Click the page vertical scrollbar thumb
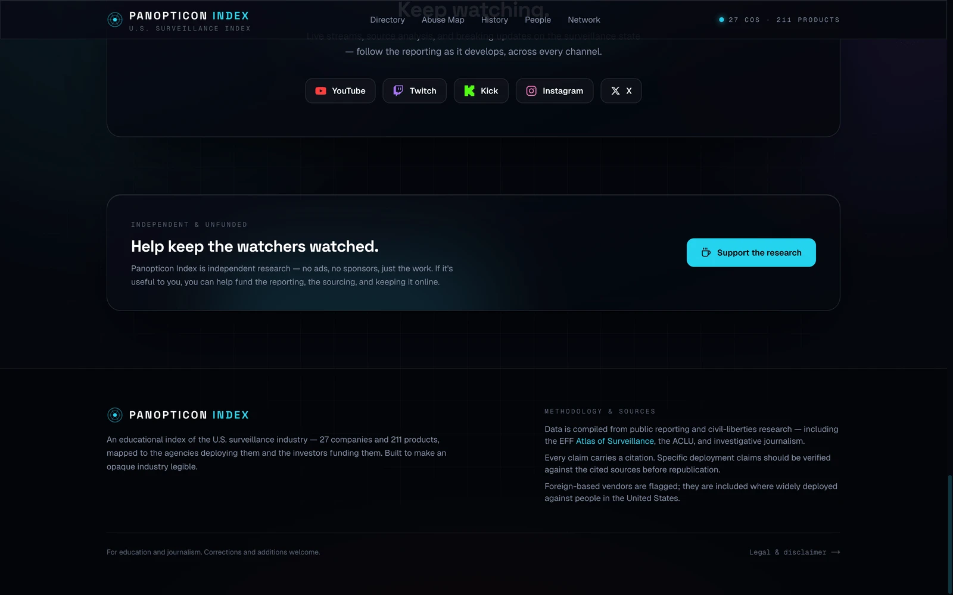This screenshot has width=953, height=595. 949,534
